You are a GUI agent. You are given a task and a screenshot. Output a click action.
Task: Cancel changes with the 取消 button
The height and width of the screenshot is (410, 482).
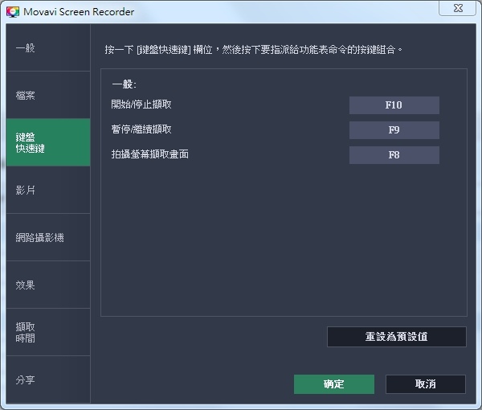pos(426,384)
